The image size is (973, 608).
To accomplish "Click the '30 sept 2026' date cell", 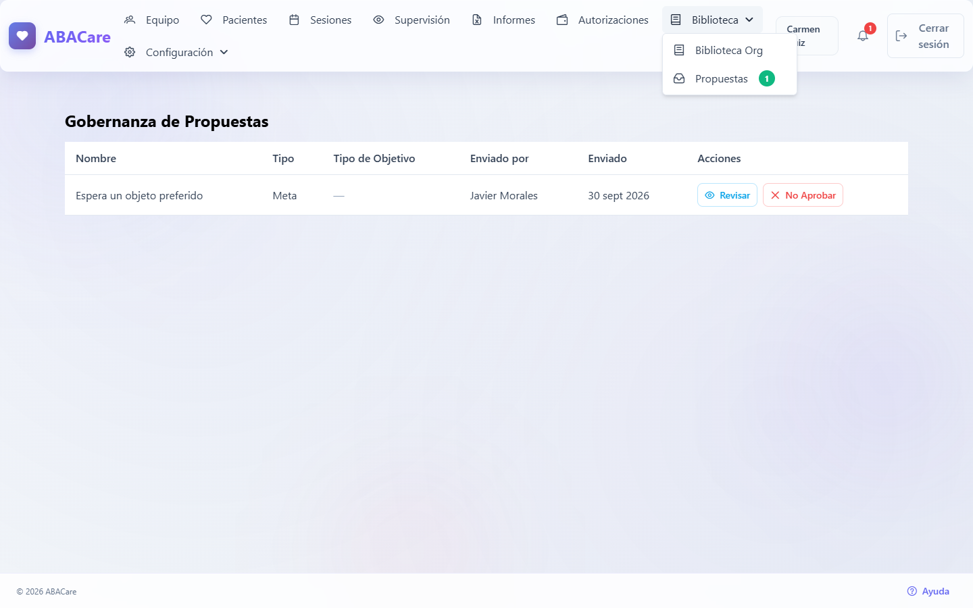I will pyautogui.click(x=618, y=195).
